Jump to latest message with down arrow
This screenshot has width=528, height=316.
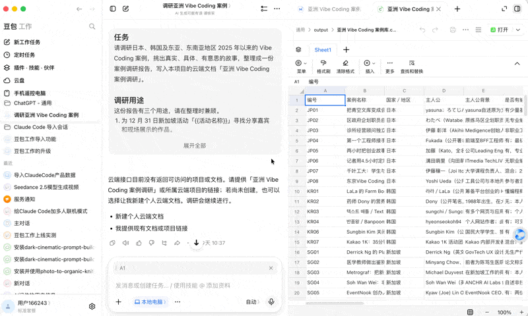coord(196,242)
